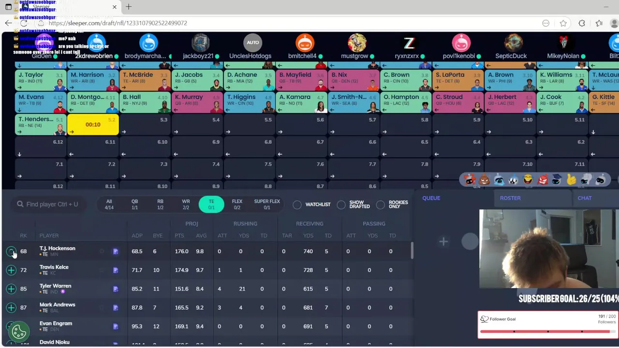This screenshot has width=619, height=348.
Task: Filter players by FLEX
Action: coord(237,204)
